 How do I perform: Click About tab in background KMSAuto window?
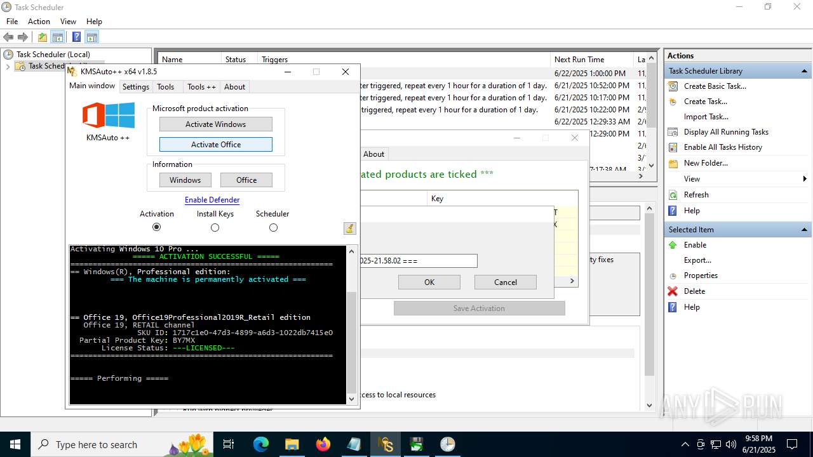pos(373,154)
